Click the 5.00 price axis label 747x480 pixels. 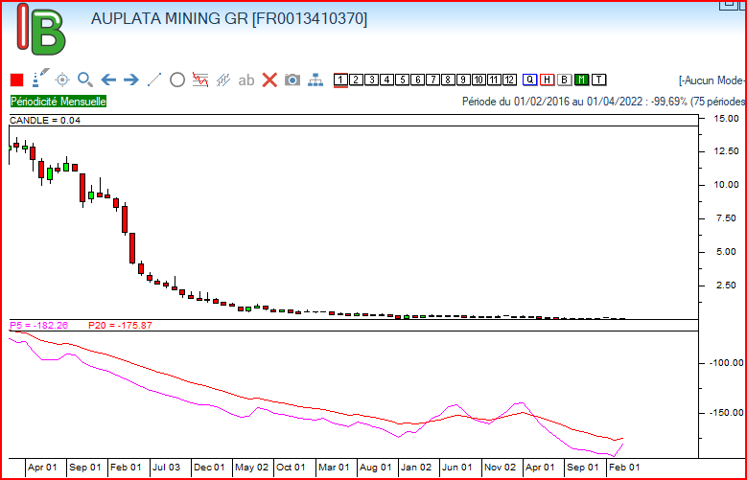pyautogui.click(x=729, y=252)
